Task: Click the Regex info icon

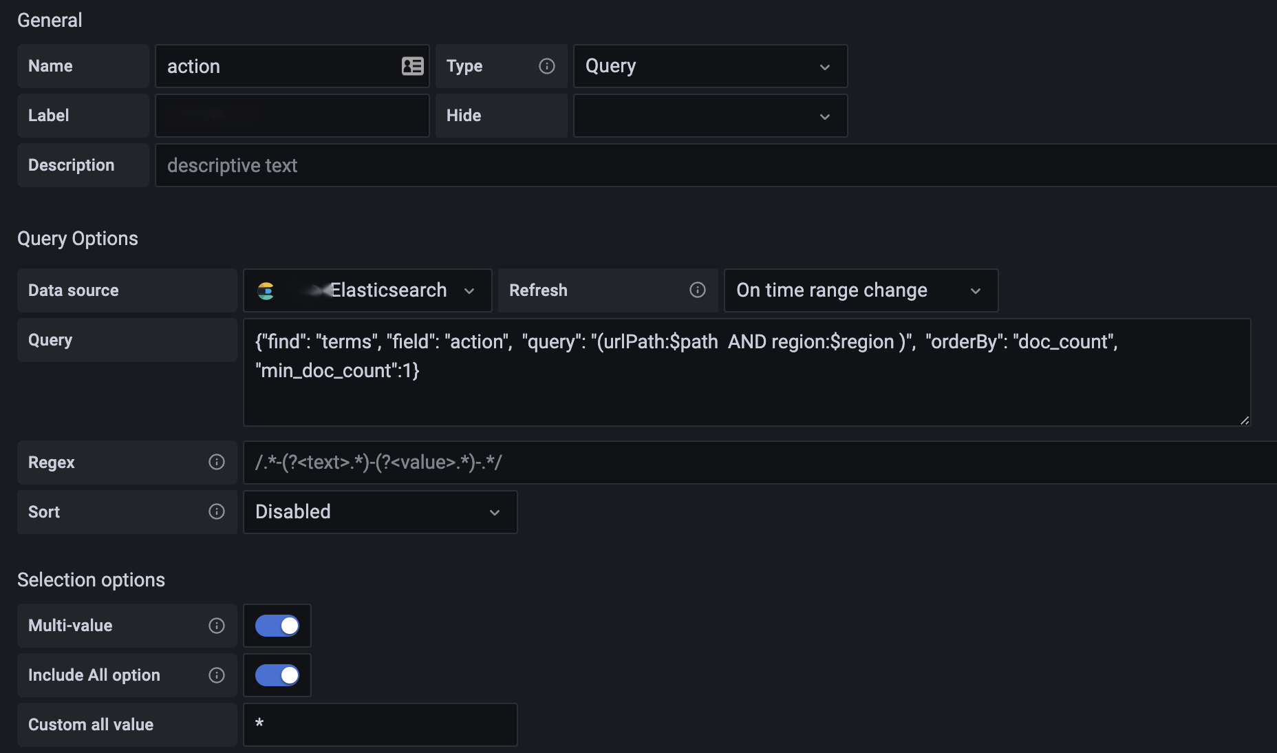Action: [x=217, y=462]
